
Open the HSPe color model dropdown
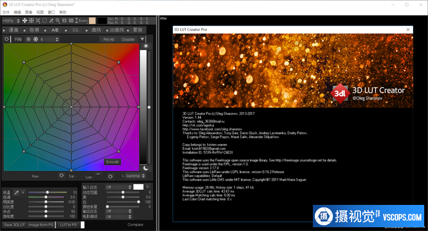11,21
